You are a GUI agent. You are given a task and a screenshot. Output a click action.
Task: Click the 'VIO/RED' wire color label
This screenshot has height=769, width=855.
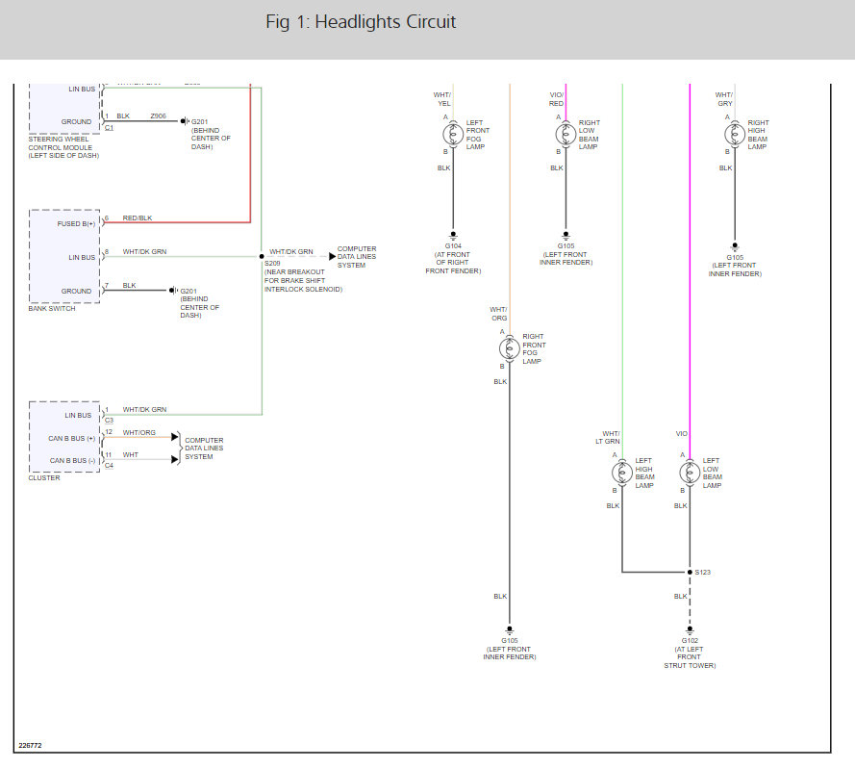(x=556, y=99)
